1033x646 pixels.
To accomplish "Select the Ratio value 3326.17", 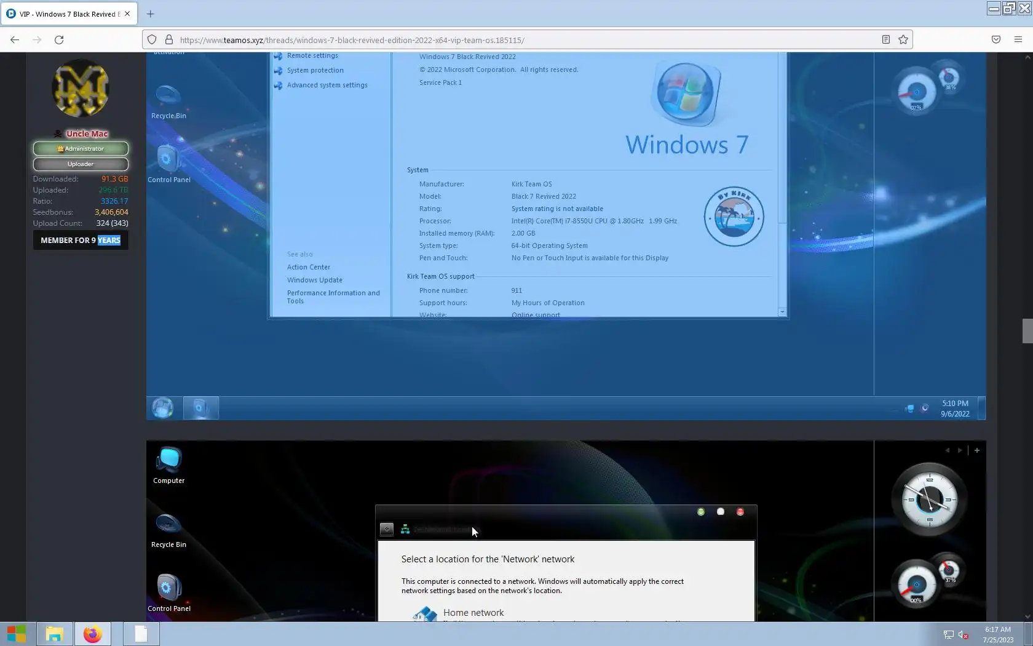I will pos(114,201).
